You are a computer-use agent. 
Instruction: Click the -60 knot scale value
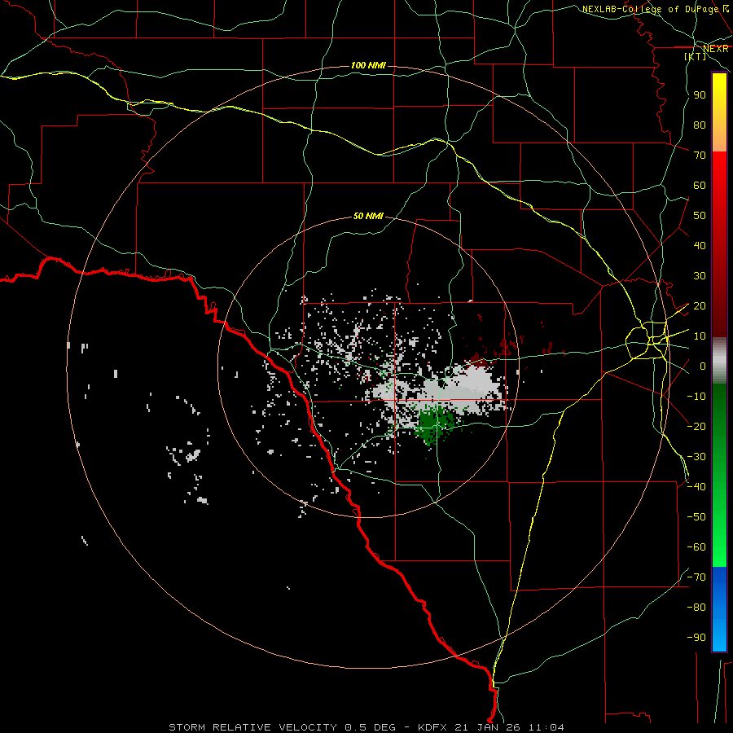coord(696,547)
